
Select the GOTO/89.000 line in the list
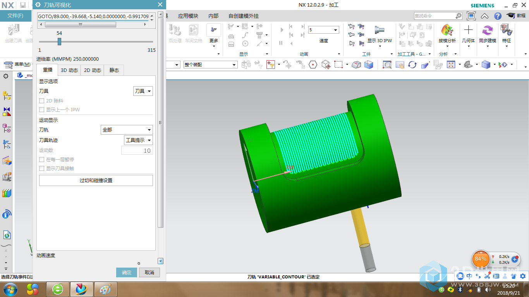[93, 17]
